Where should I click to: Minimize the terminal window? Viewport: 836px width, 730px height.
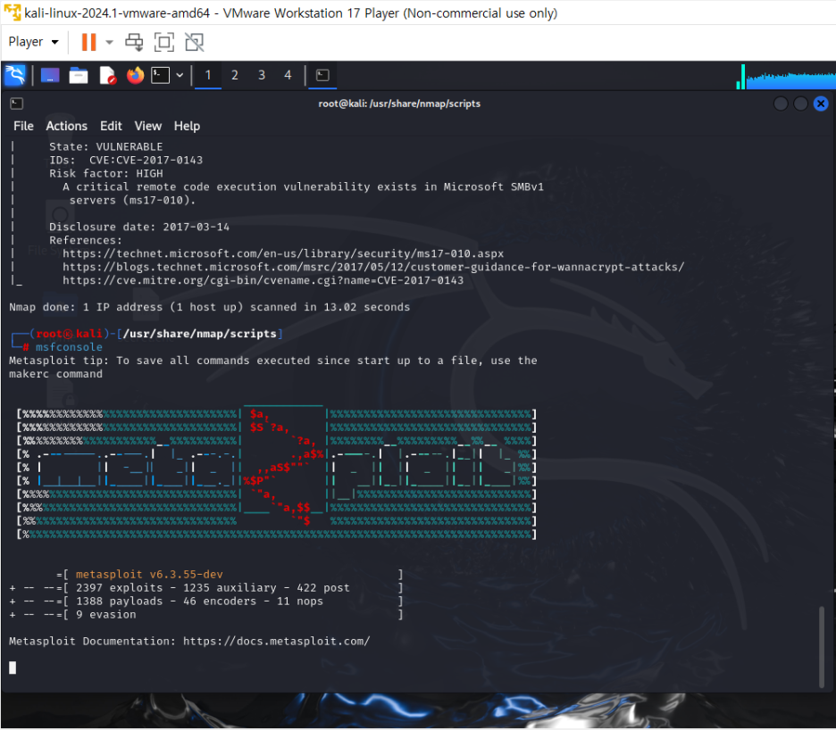click(781, 104)
